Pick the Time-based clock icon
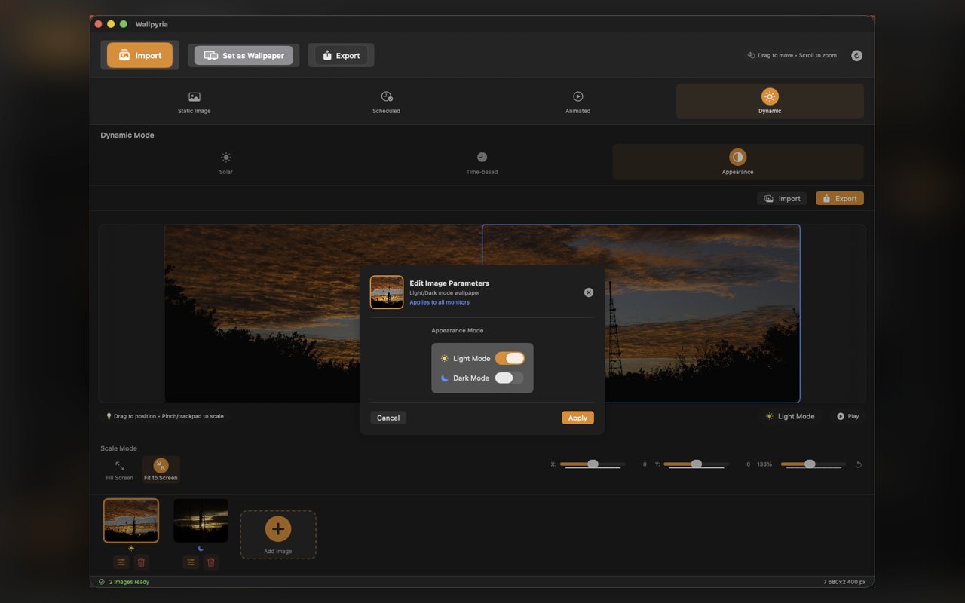 (482, 157)
